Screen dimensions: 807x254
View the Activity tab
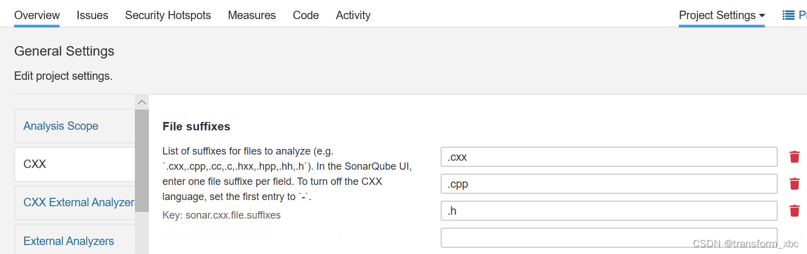(353, 15)
